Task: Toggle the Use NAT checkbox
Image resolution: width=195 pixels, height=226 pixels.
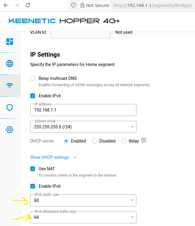Action: tap(33, 169)
